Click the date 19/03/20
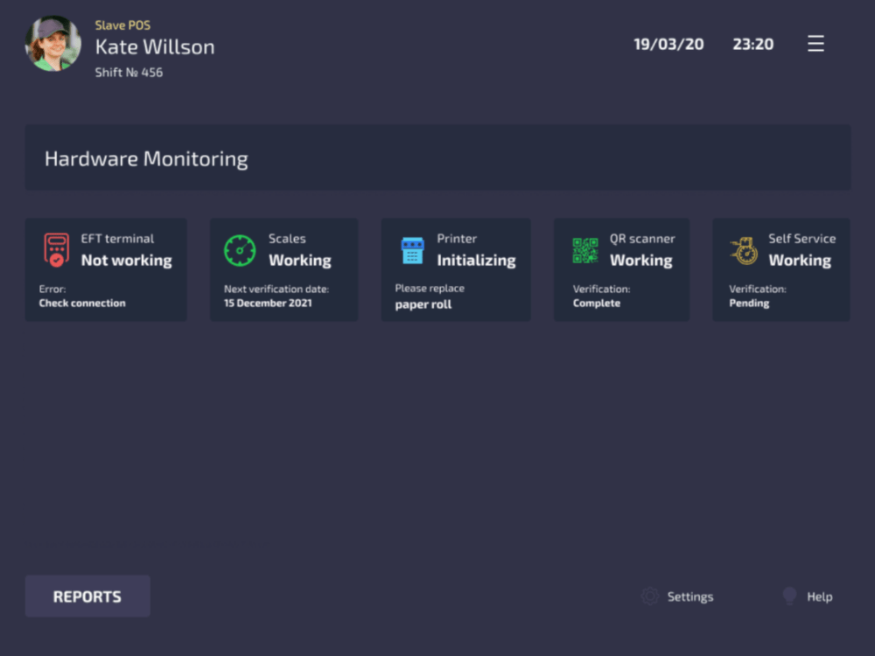The width and height of the screenshot is (875, 656). (668, 44)
